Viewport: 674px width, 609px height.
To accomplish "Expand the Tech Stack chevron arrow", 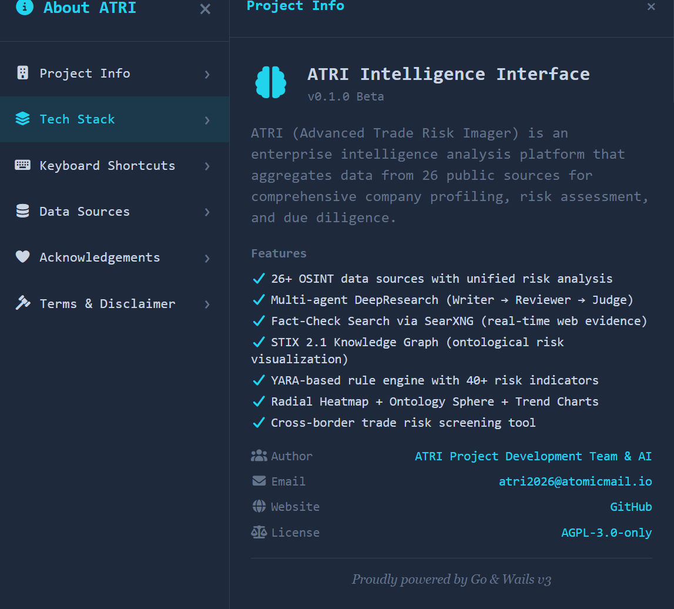I will pyautogui.click(x=207, y=120).
